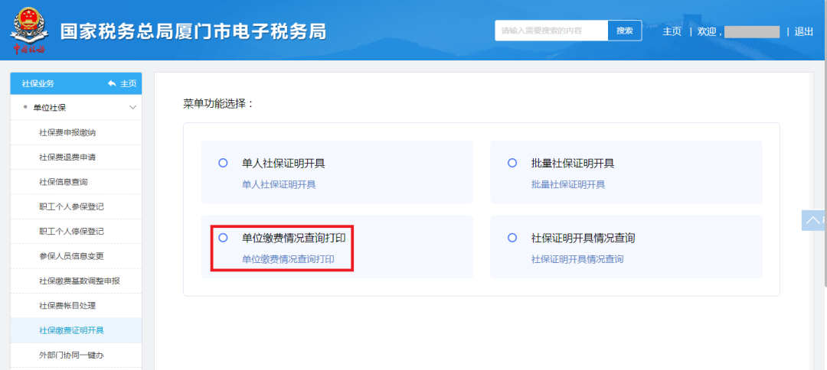This screenshot has width=827, height=370.
Task: Select 职工个人停保登记 in sidebar
Action: (x=71, y=231)
